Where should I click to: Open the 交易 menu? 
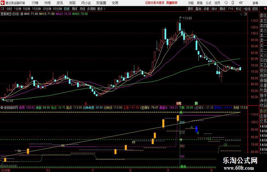115,3
